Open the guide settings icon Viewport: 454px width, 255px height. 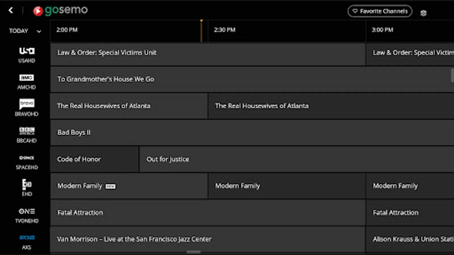coord(423,13)
